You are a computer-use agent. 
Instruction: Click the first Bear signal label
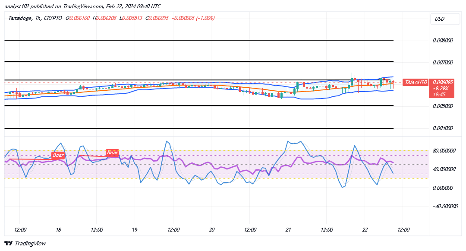(x=58, y=155)
